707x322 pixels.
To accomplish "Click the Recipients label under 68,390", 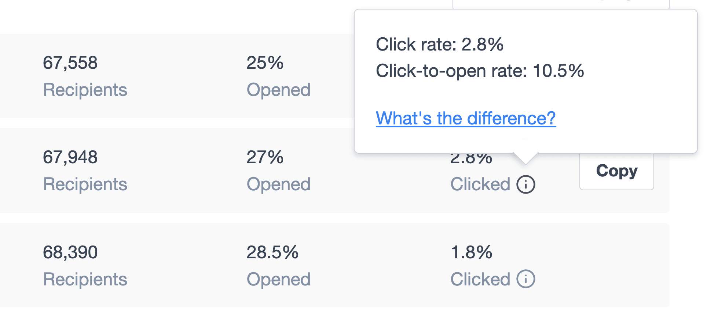I will 85,280.
